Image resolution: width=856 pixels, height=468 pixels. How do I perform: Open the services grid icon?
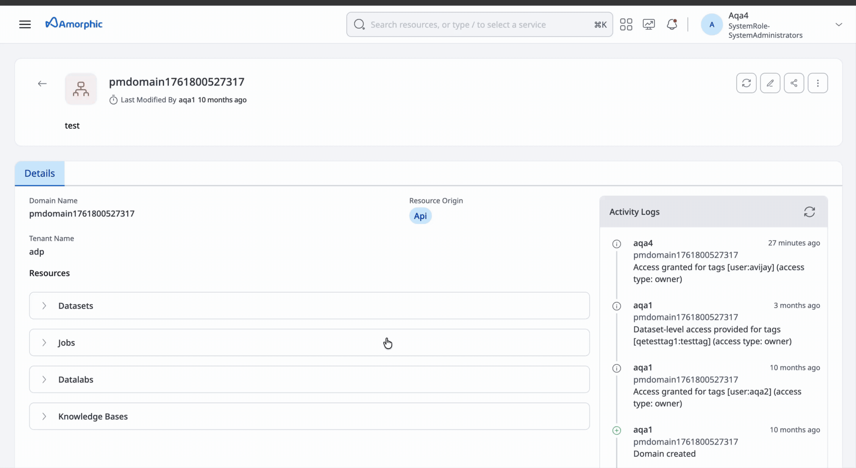[x=626, y=24]
